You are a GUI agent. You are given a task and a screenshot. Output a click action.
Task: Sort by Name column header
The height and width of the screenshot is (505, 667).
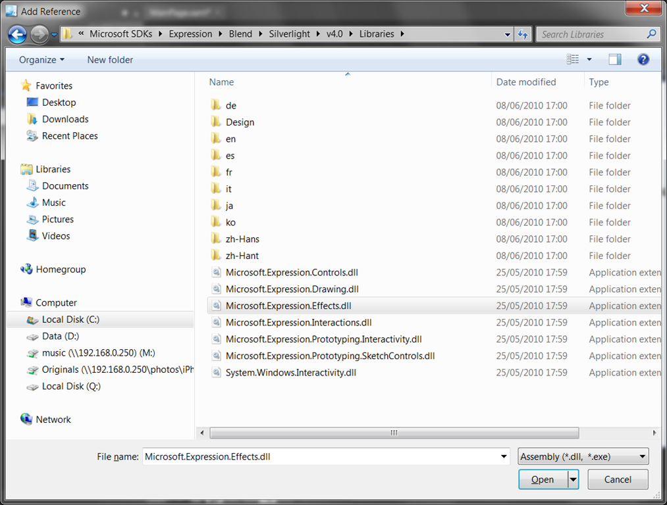pyautogui.click(x=221, y=82)
